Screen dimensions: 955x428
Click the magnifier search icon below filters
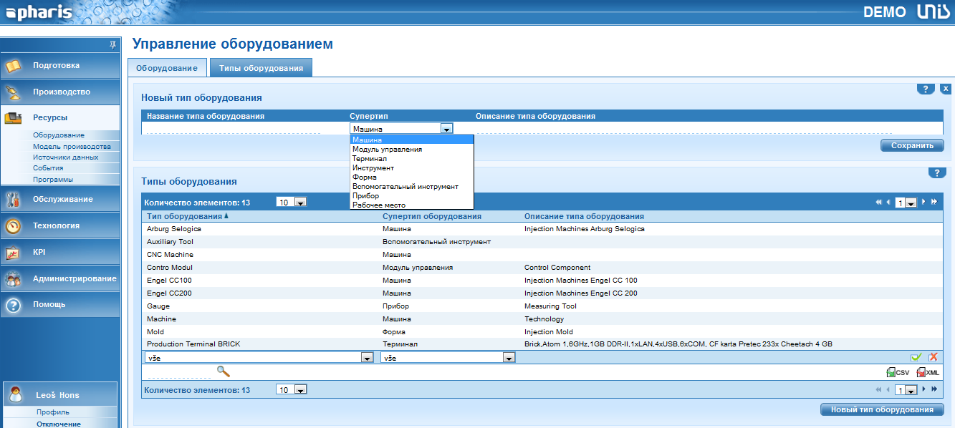(224, 371)
